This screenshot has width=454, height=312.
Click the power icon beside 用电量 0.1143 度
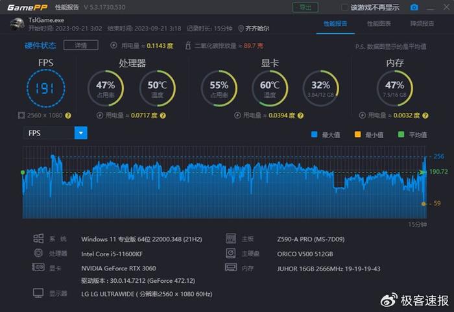[x=113, y=45]
